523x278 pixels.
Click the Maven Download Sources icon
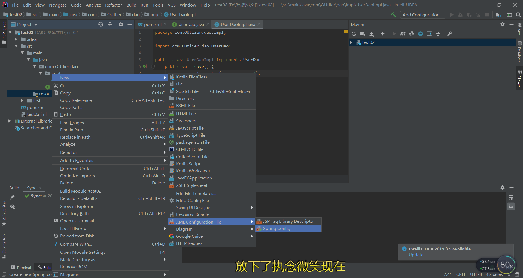tap(372, 34)
